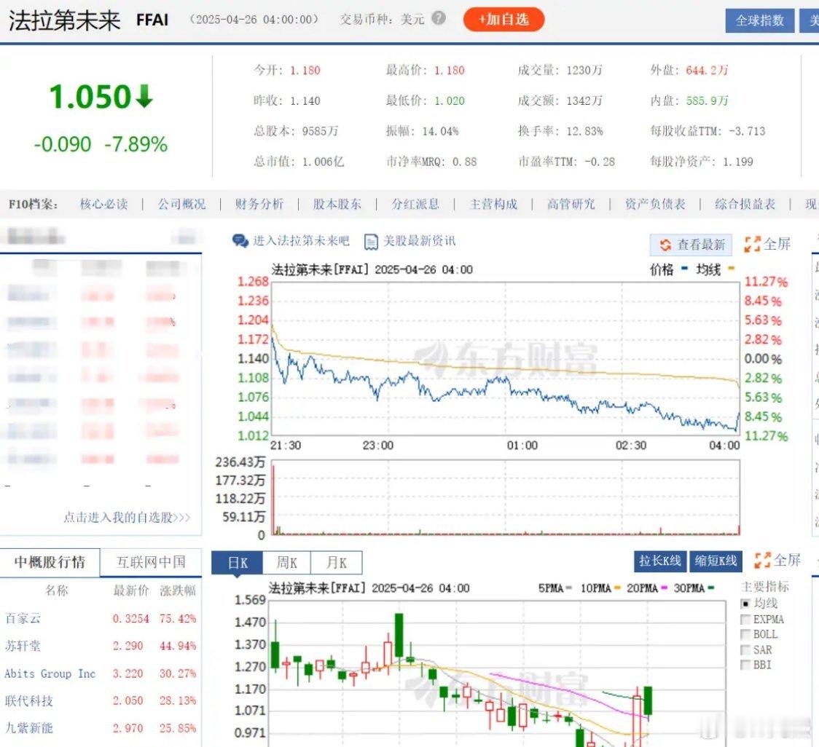Add stock via +加自选 button
Viewport: 819px width, 747px height.
point(503,20)
